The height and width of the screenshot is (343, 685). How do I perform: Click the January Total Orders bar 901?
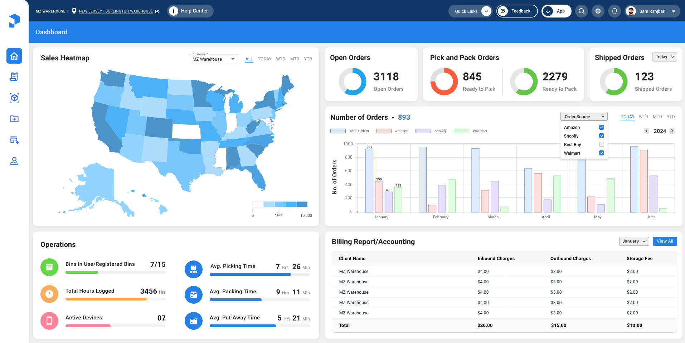click(x=369, y=180)
